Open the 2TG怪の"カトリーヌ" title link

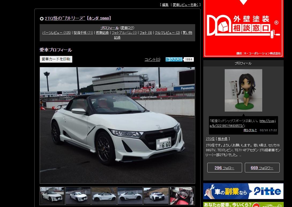(65, 18)
